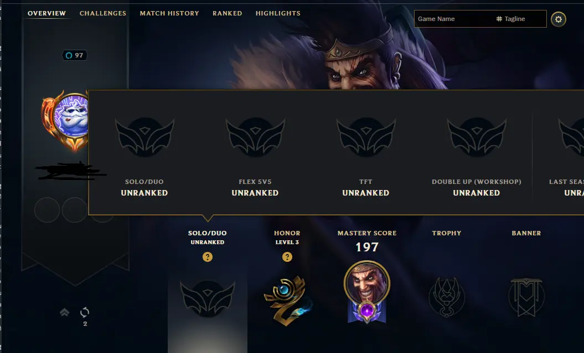Screen dimensions: 584x353
Task: Click the Honor Level 3 question mark
Action: click(x=287, y=257)
